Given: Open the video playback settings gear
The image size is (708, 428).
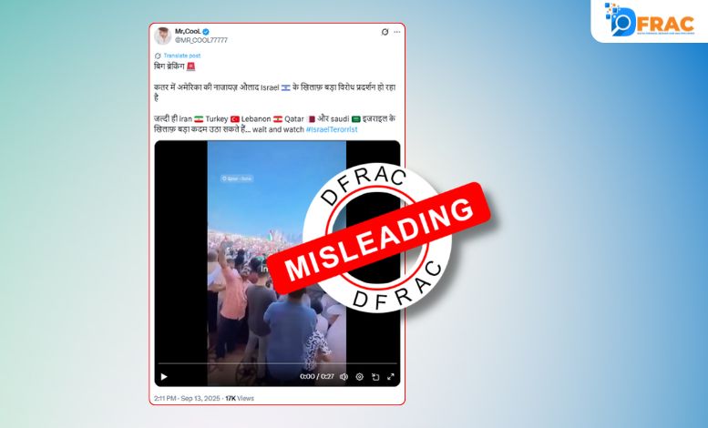Looking at the screenshot, I should pyautogui.click(x=359, y=376).
